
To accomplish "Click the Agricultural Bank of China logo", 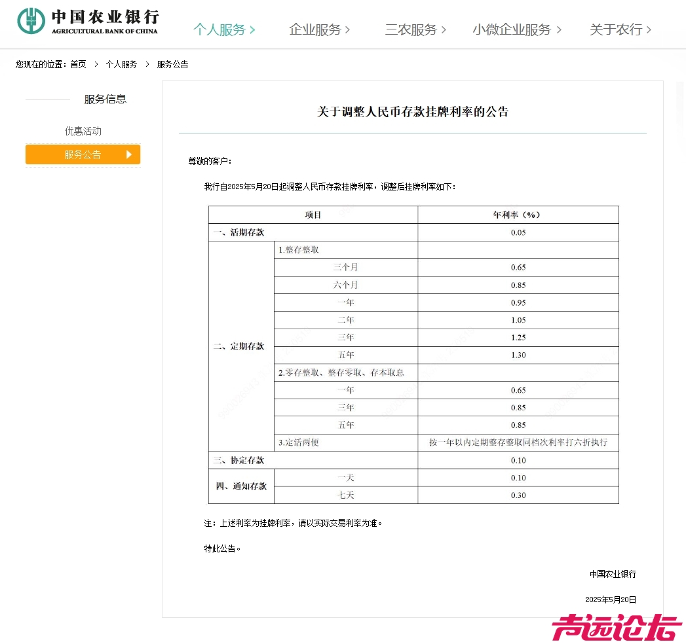I will (x=88, y=22).
